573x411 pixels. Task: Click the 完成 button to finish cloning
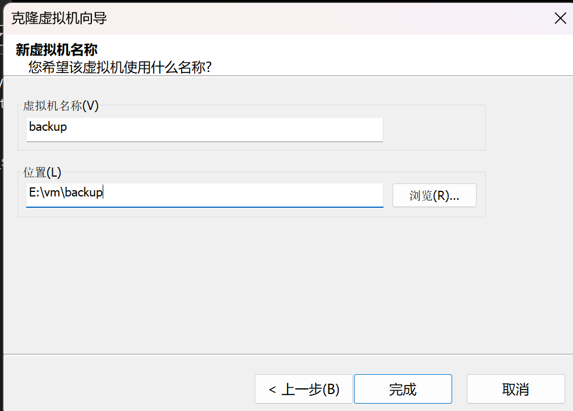403,389
